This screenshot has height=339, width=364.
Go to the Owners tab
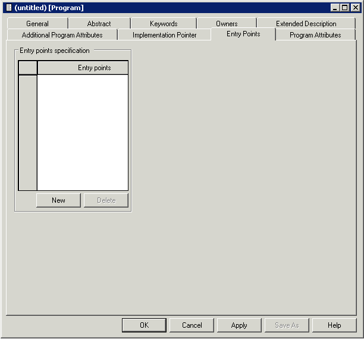point(227,24)
